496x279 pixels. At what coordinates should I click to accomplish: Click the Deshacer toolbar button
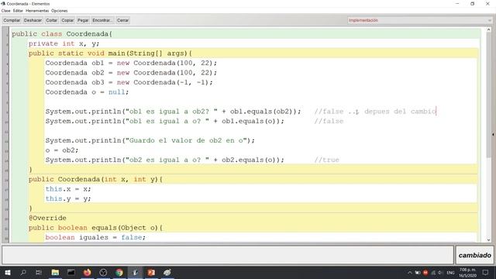[33, 20]
